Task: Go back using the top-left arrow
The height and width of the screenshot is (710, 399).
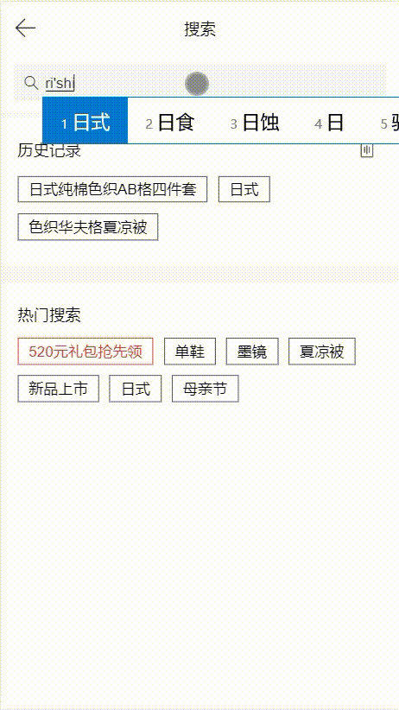Action: 25,29
